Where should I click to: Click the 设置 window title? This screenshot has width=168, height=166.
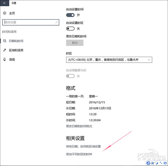(14, 3)
